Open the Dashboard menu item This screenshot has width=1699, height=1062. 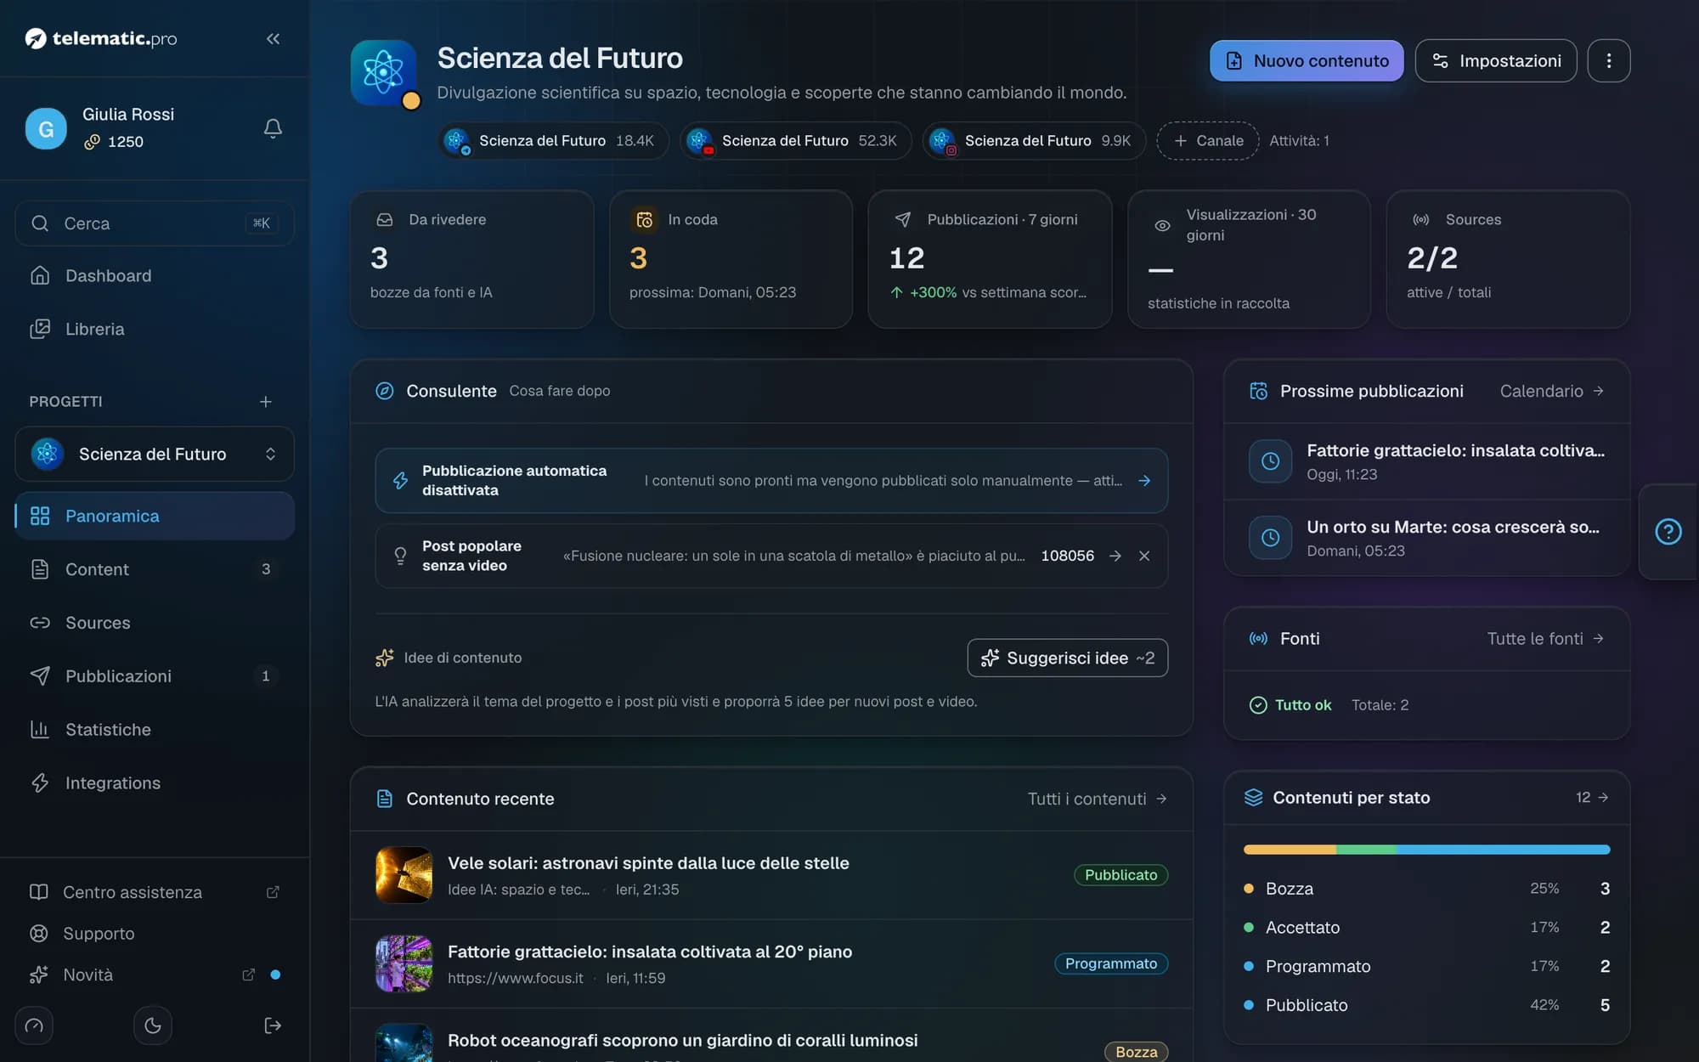[155, 276]
